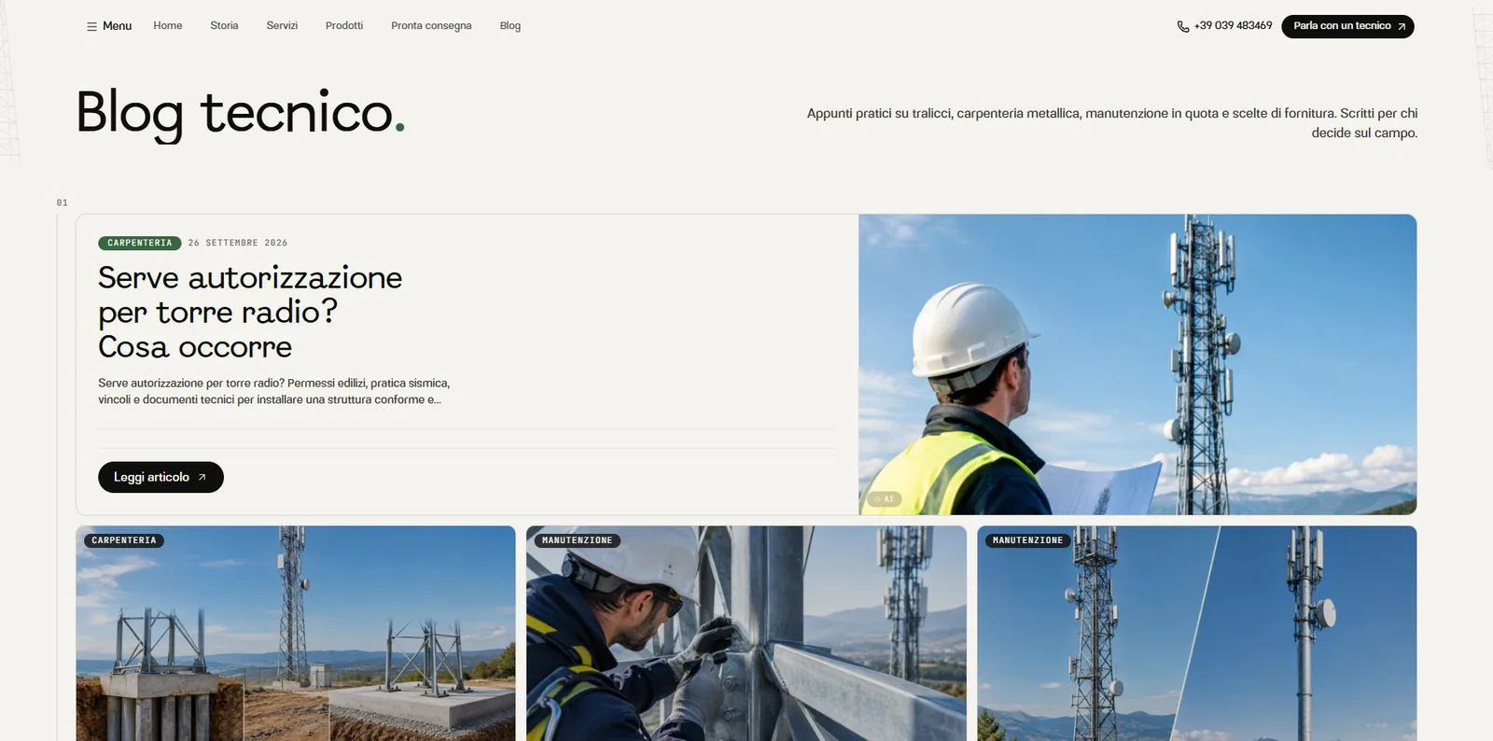
Task: Open the Servizi menu item
Action: coord(282,26)
